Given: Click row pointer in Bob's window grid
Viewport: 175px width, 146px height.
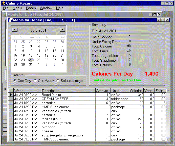Looking at the screenshot, I should point(5,89).
